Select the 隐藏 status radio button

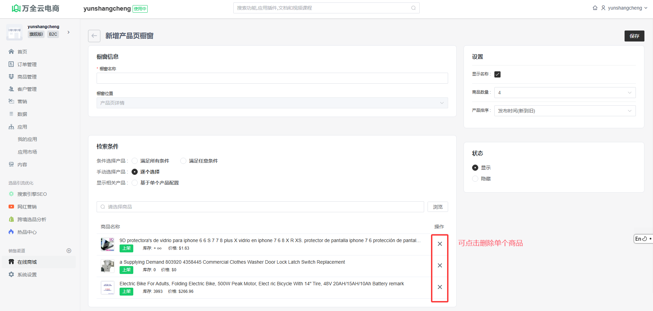475,179
